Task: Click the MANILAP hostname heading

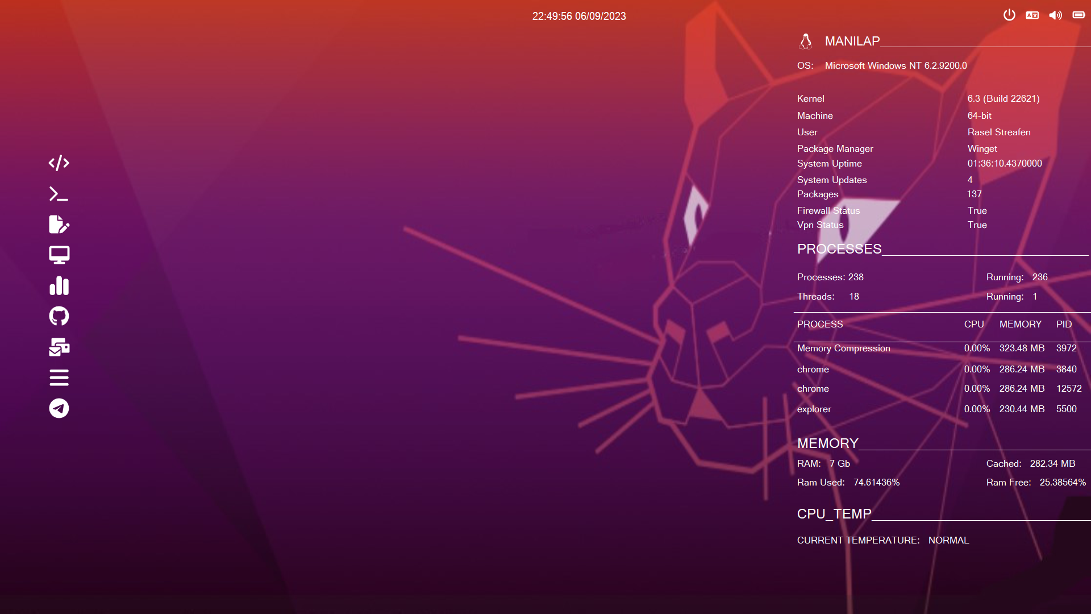Action: 852,41
